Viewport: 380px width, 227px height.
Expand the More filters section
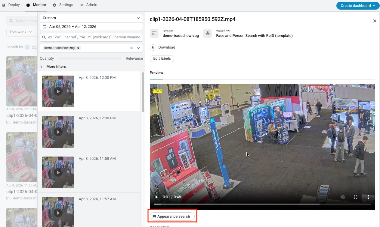(x=53, y=67)
